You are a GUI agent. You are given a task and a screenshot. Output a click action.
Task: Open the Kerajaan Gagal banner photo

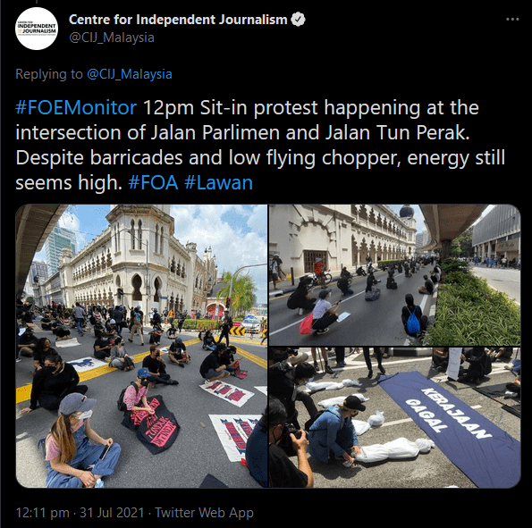tap(394, 418)
